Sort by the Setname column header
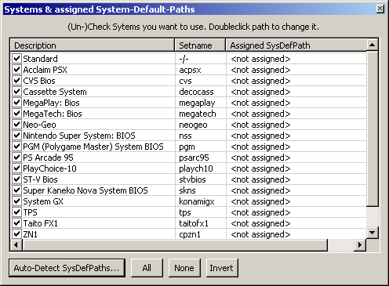The image size is (389, 286). tap(200, 45)
